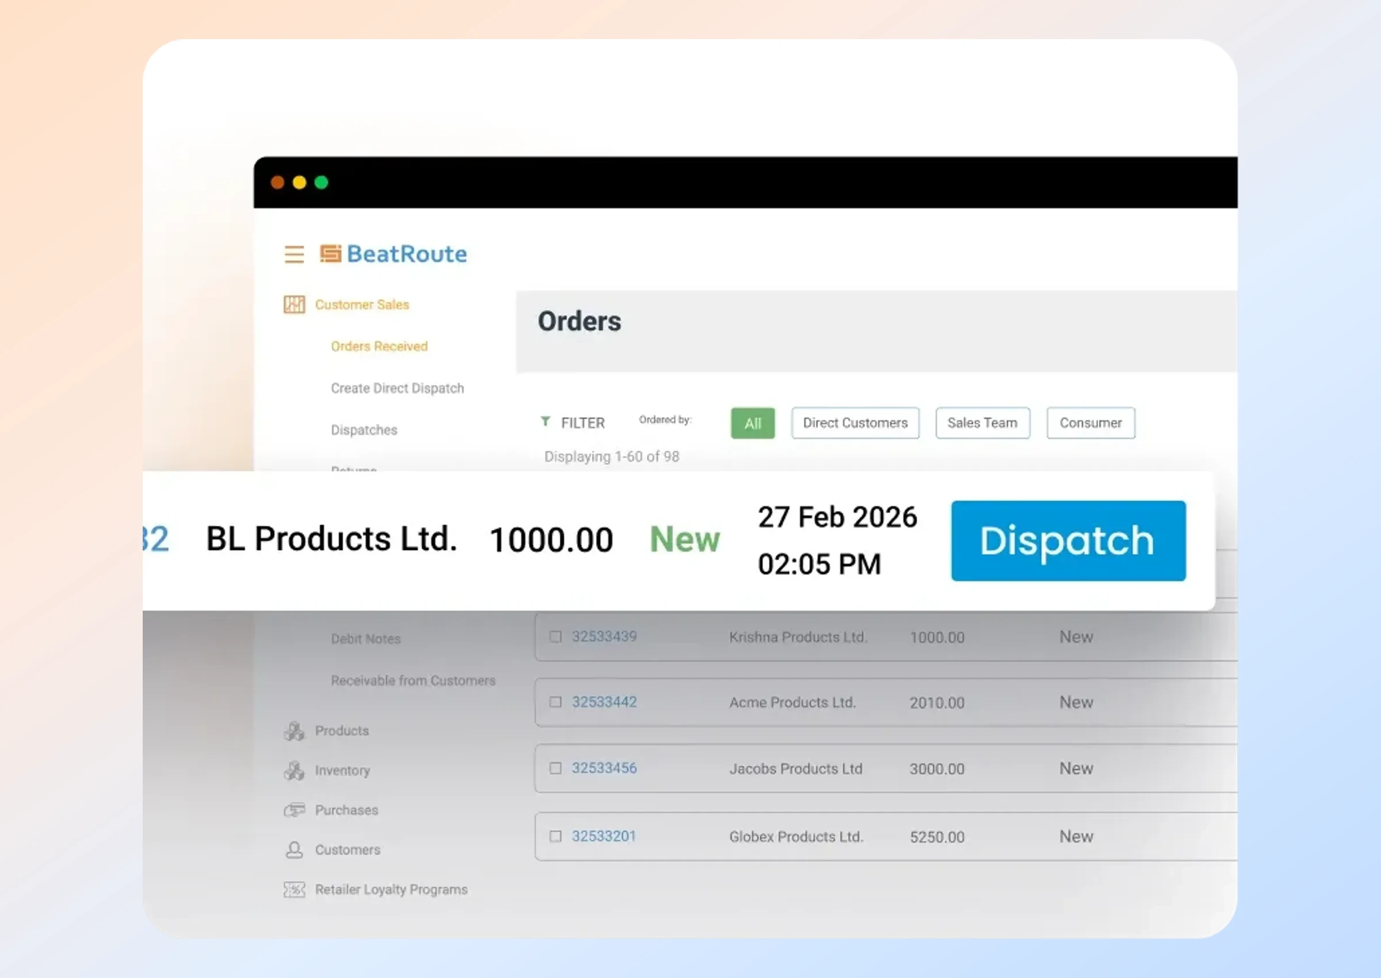This screenshot has height=978, width=1381.
Task: Click Jacobs Products Ltd customer name
Action: tap(796, 769)
